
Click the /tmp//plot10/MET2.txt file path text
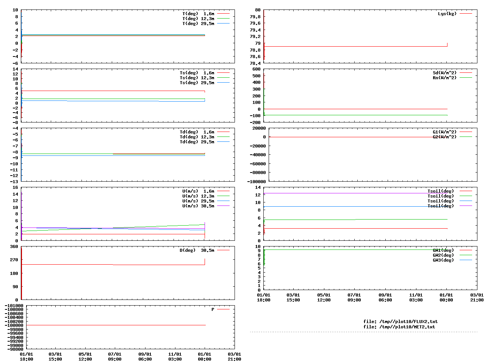407,327
